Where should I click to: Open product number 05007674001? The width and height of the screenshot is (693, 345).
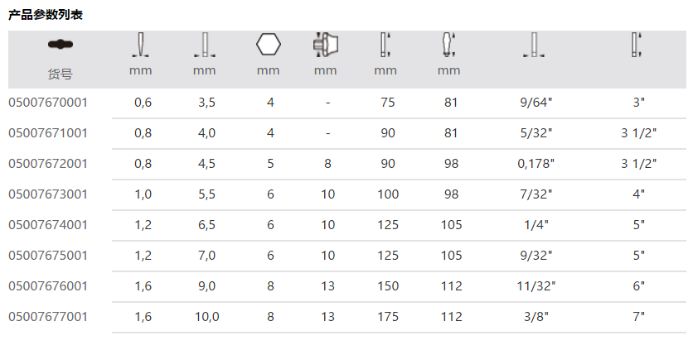[48, 225]
